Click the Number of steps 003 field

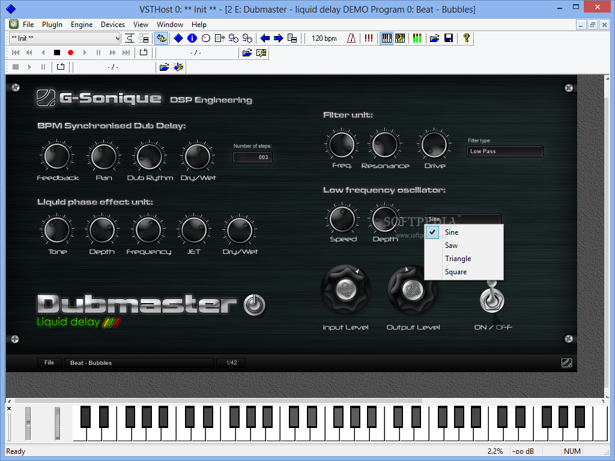pos(253,157)
